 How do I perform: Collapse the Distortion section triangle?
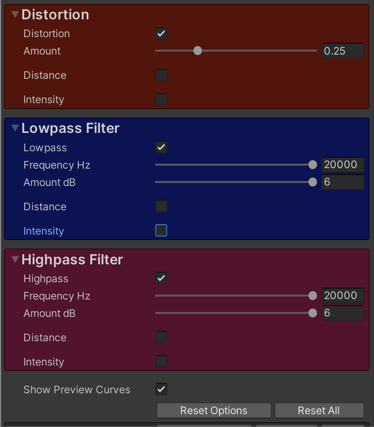point(15,14)
